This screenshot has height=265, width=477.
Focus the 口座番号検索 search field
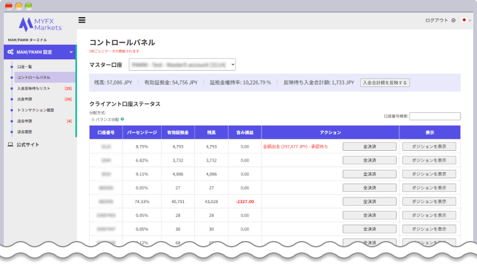(x=435, y=116)
